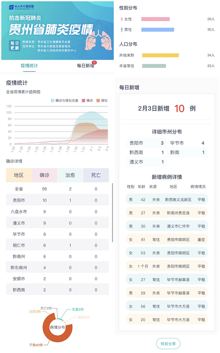
Task: Click the 全省疫情累计趋势图 chart title
Action: click(x=23, y=92)
